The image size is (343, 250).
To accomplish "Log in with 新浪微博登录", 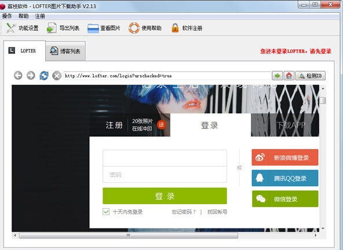I will click(x=285, y=157).
